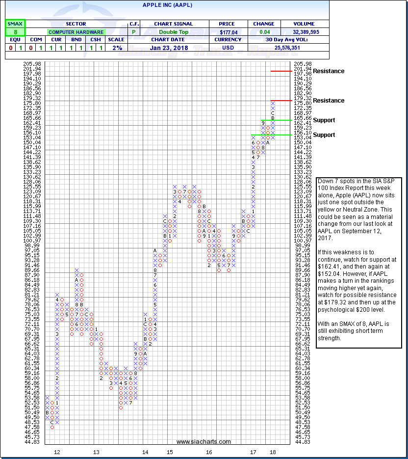Select the green SMAX score value 8
The width and height of the screenshot is (408, 459).
coord(15,31)
